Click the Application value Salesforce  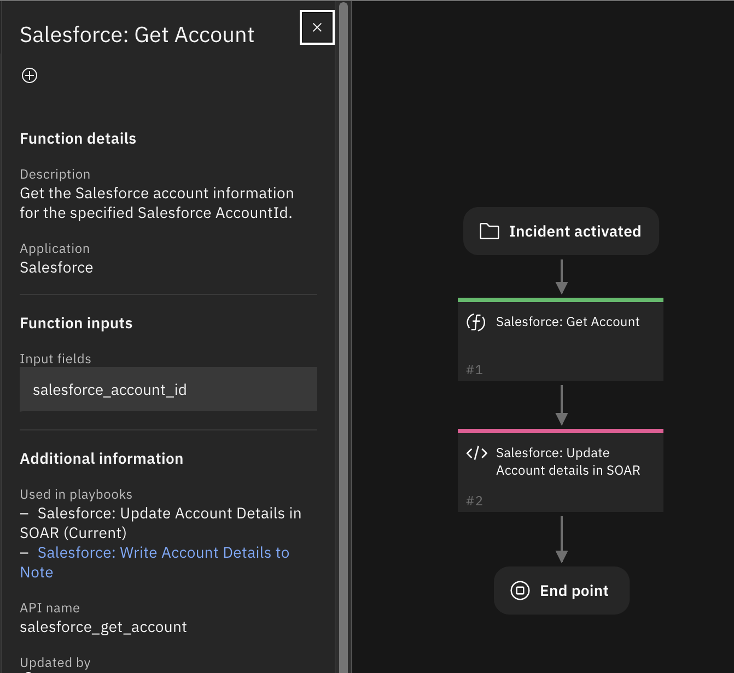(x=56, y=267)
